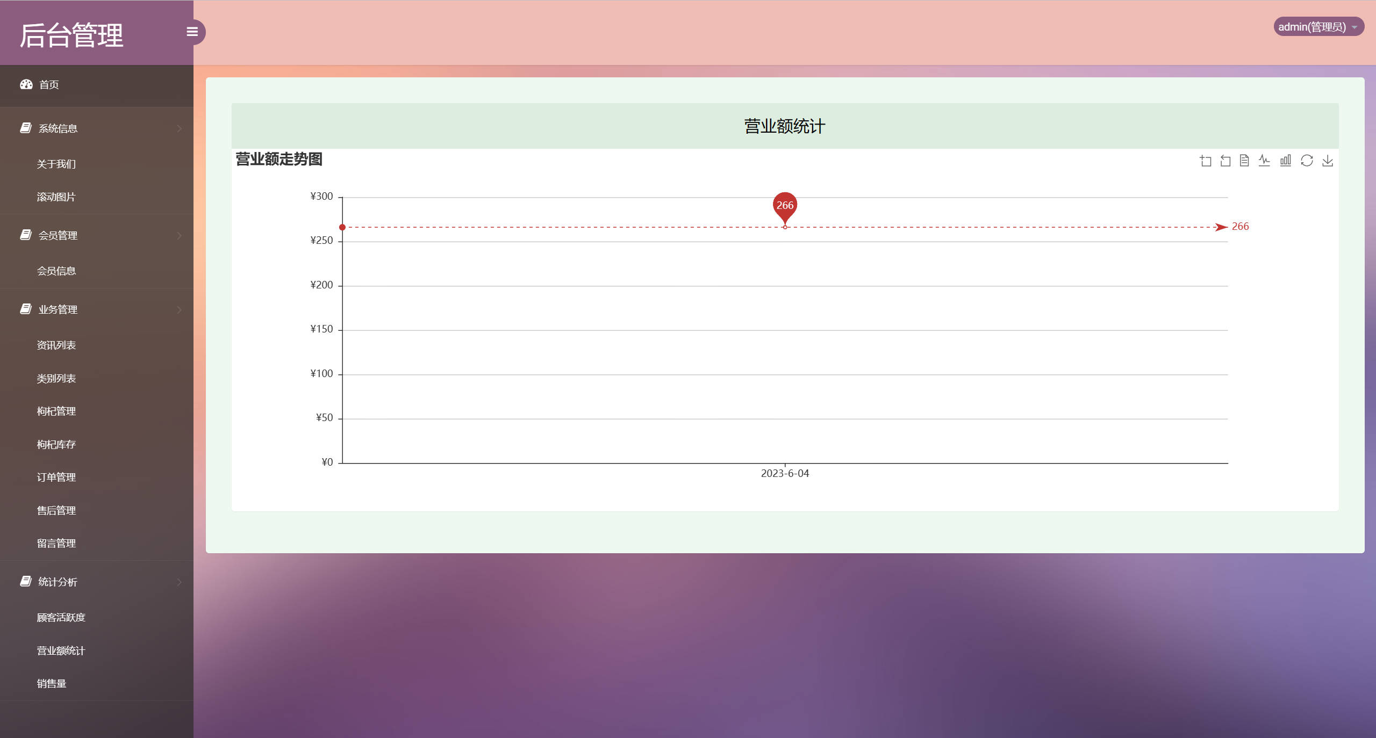The image size is (1376, 738).
Task: Click the zoom reset (back) icon
Action: (x=1225, y=161)
